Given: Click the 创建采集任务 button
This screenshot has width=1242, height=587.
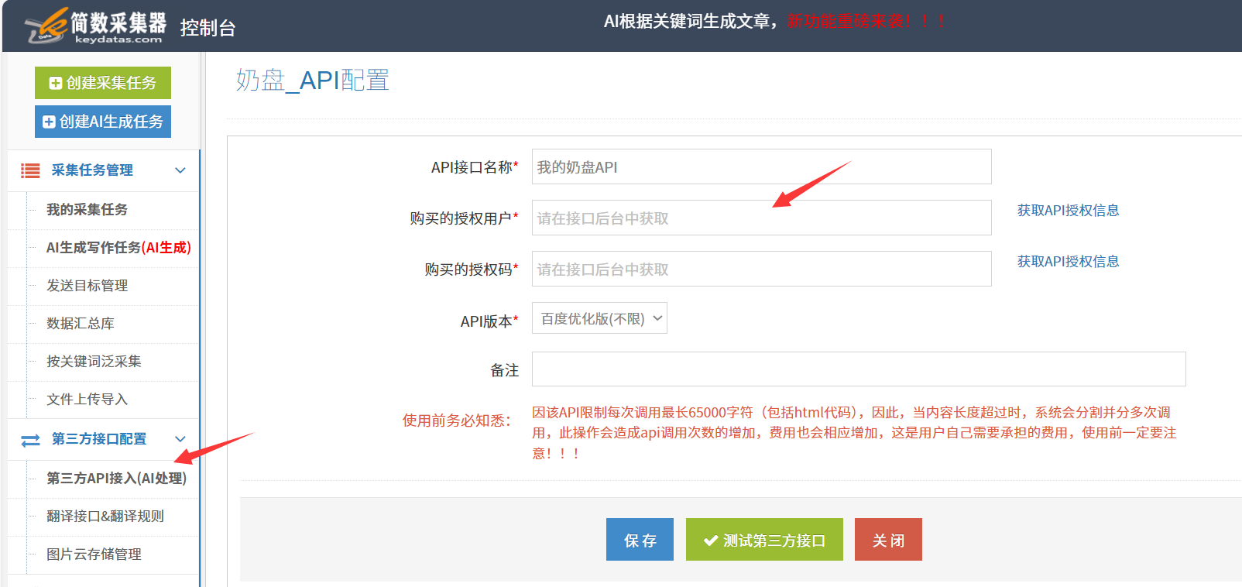Looking at the screenshot, I should click(103, 83).
